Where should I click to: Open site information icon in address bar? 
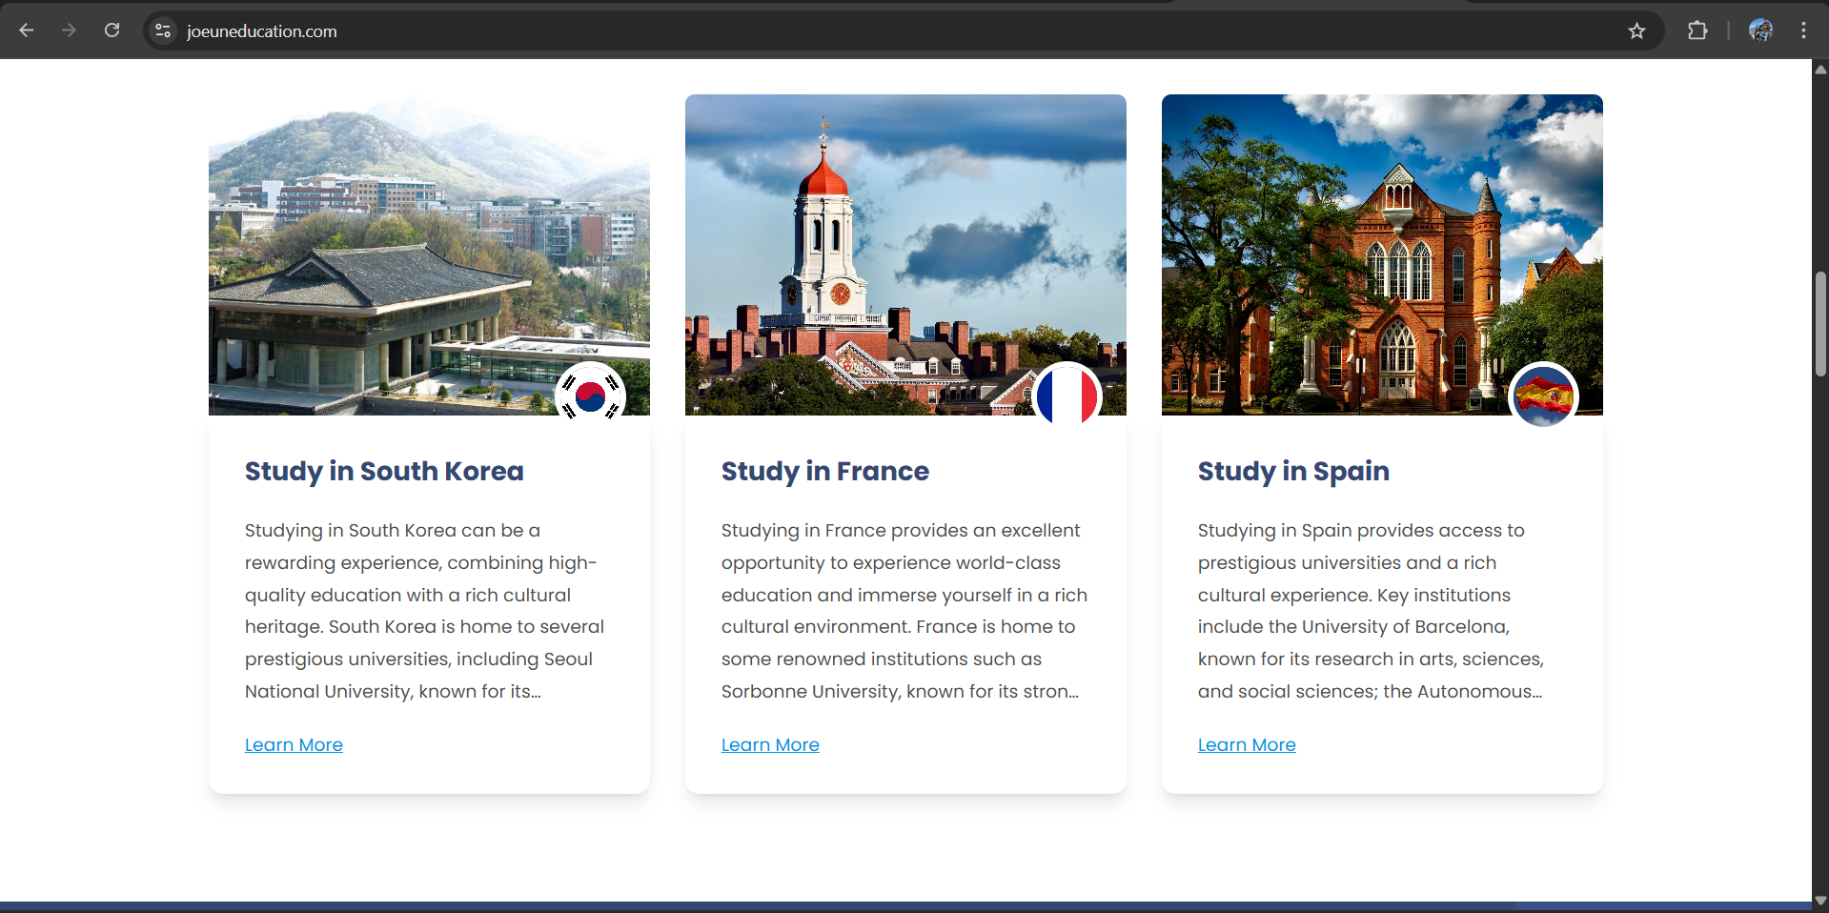point(163,30)
